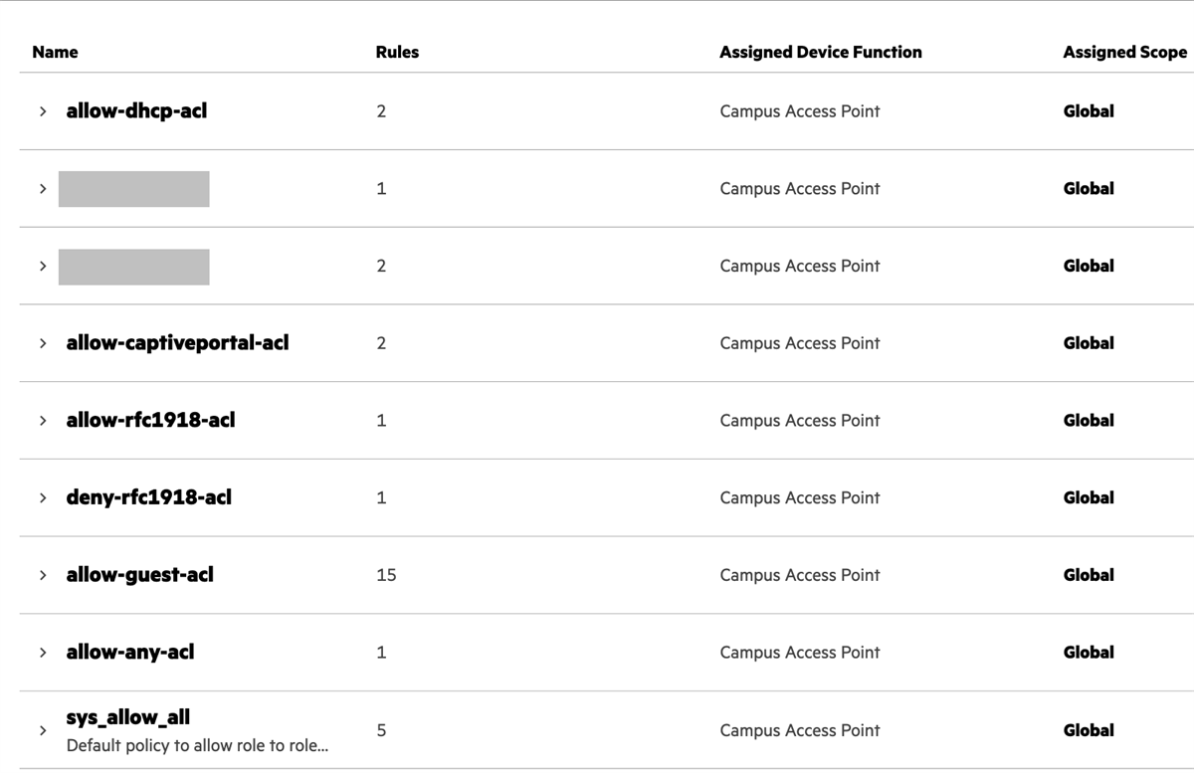Screen dimensions: 1194x773
Task: Sort by the Name column header
Action: coord(55,52)
